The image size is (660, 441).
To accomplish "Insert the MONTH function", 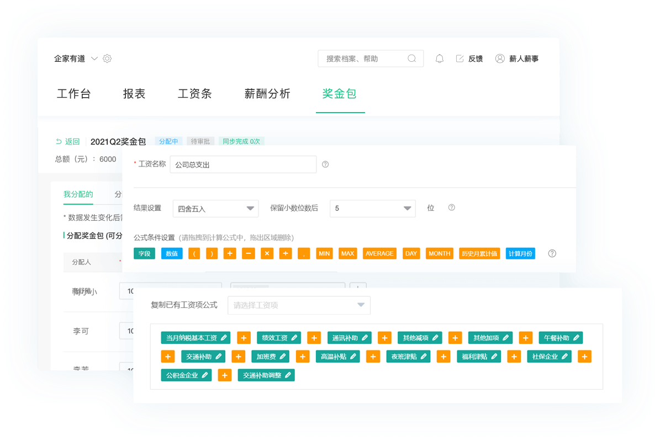I will pos(440,253).
